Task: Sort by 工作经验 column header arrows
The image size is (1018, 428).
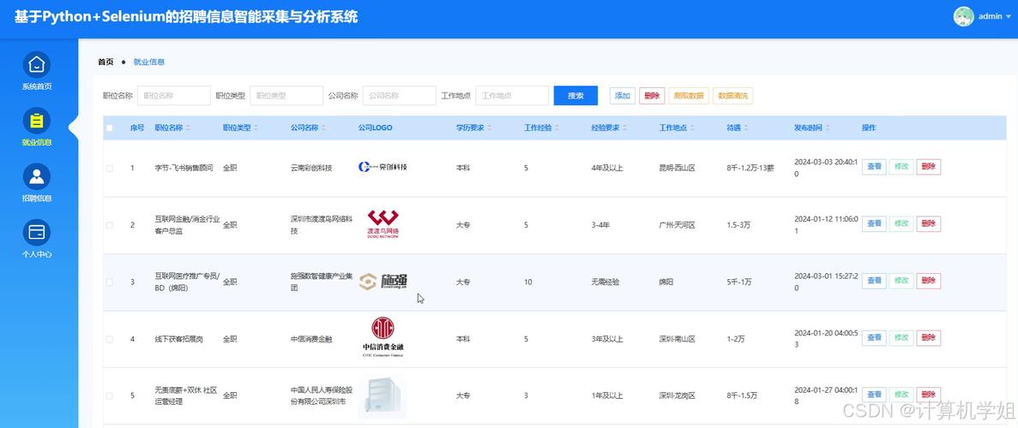Action: (x=557, y=128)
